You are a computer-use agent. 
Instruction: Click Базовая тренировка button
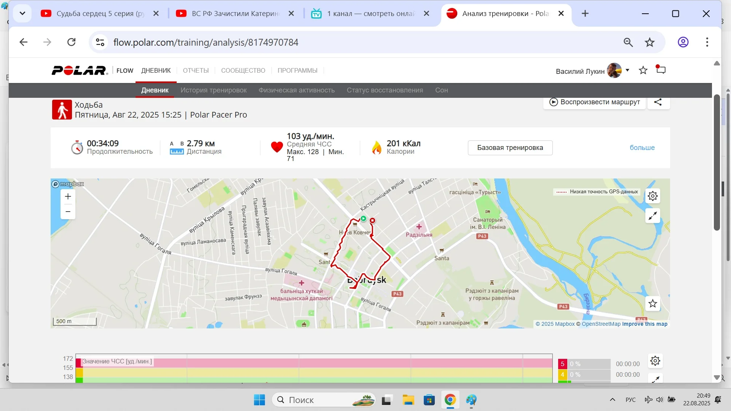coord(510,148)
